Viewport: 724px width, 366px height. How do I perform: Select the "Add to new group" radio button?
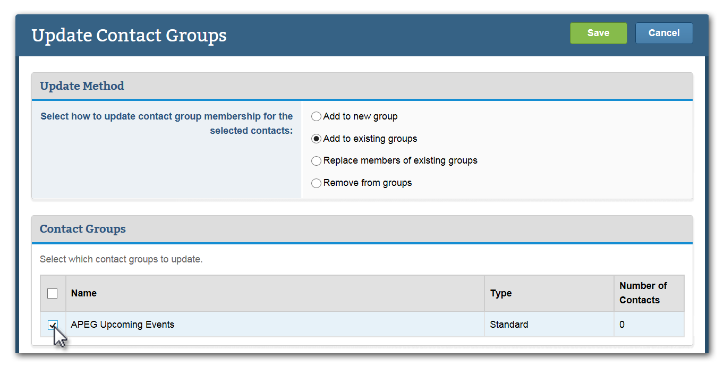click(316, 116)
